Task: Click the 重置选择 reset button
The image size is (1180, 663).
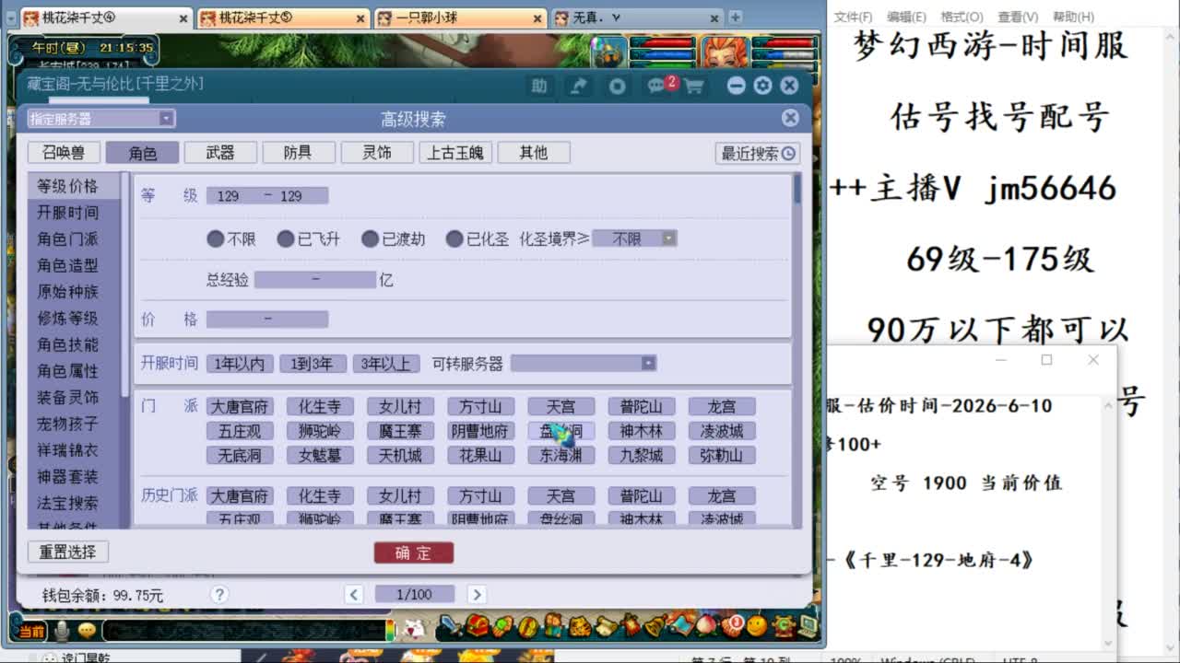Action: [x=68, y=552]
